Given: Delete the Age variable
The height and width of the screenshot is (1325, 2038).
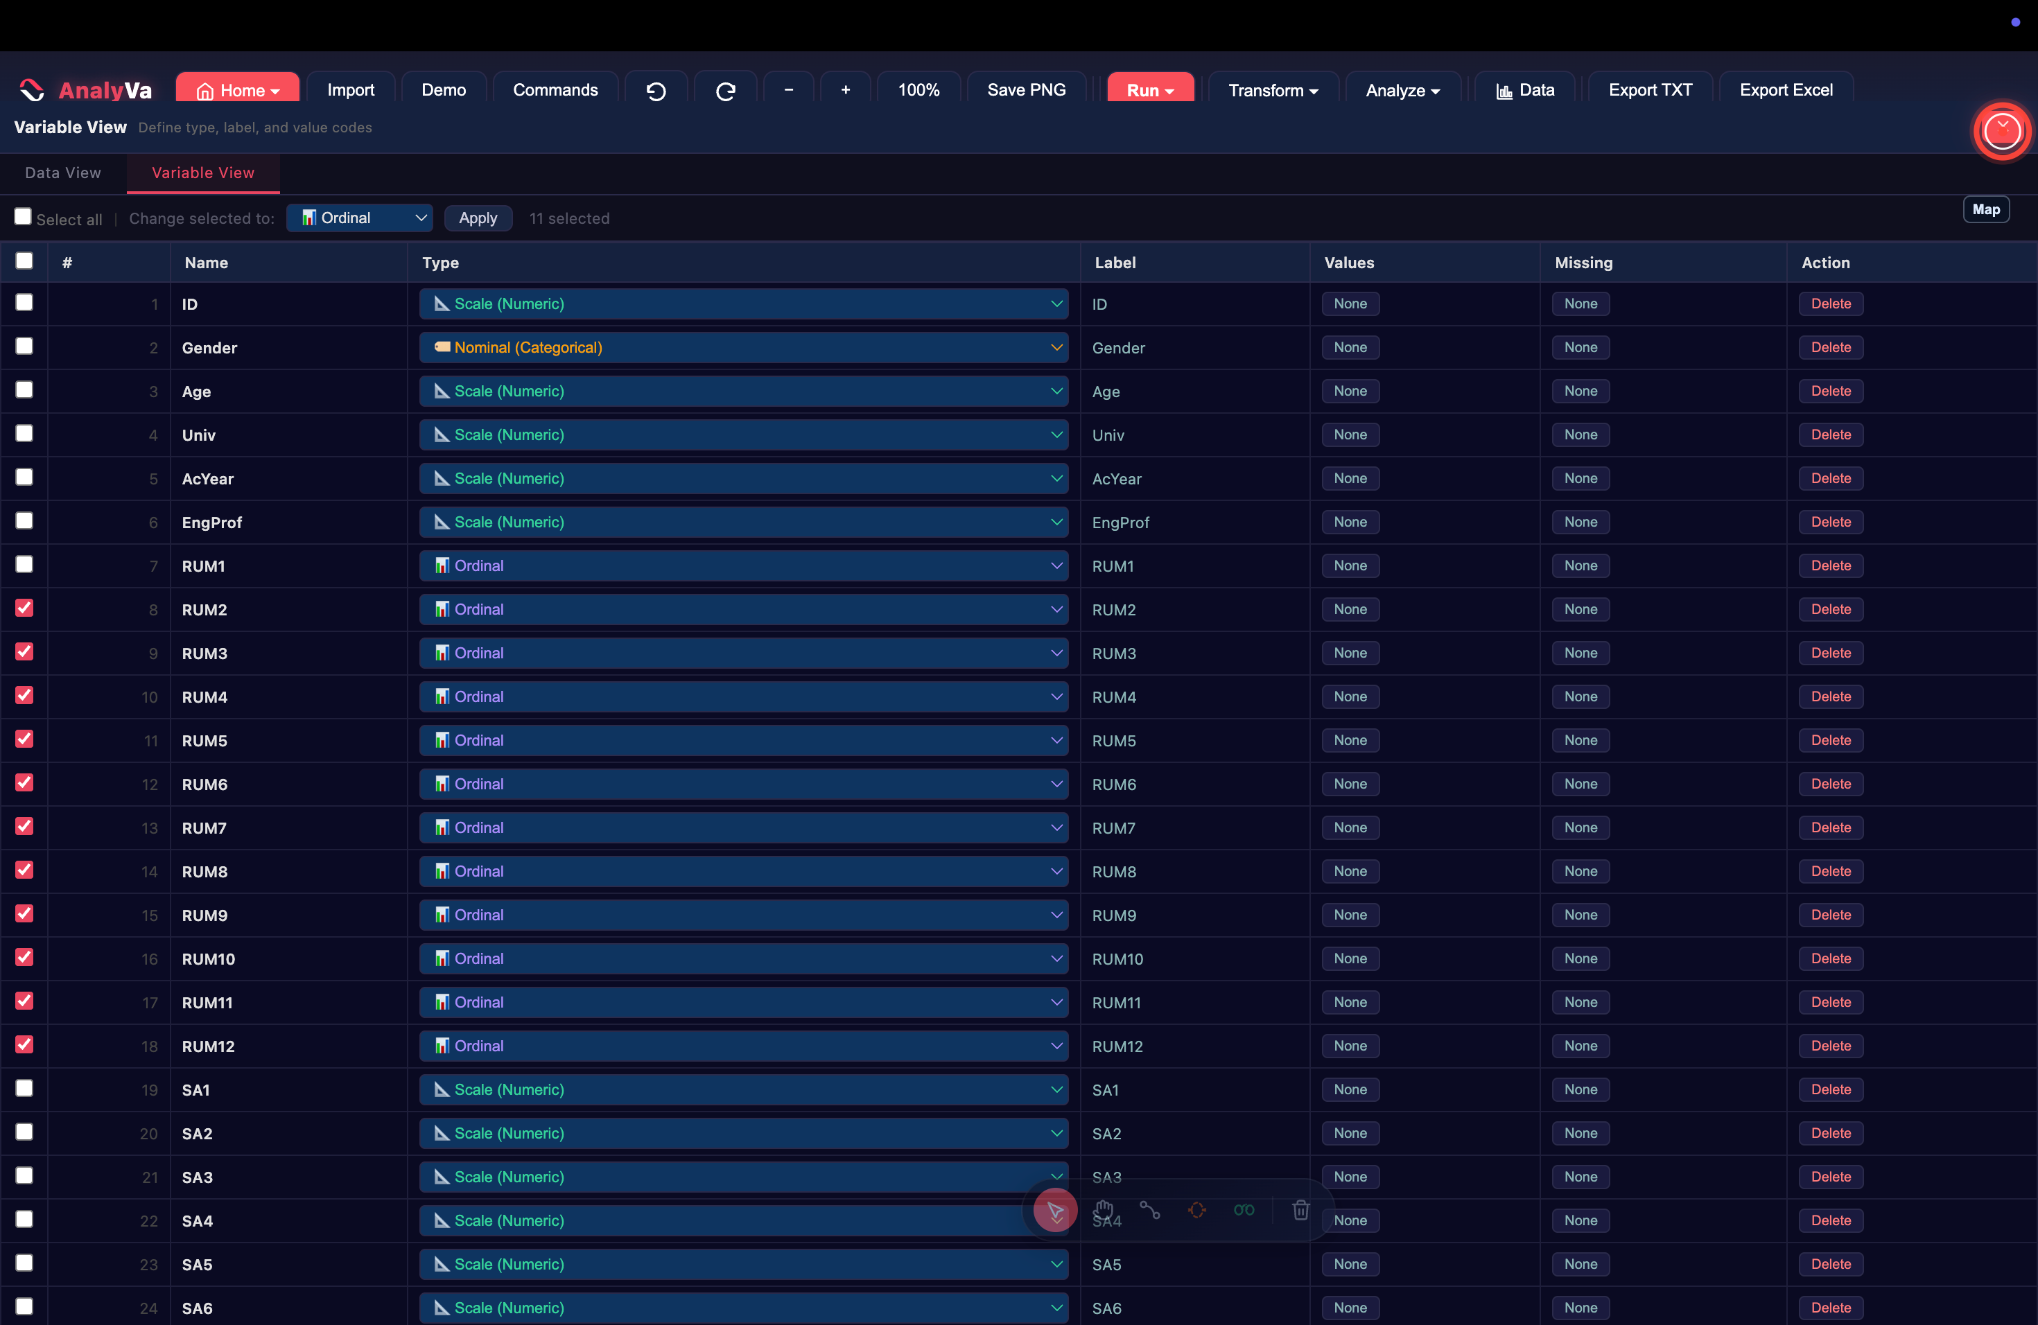Looking at the screenshot, I should point(1831,391).
